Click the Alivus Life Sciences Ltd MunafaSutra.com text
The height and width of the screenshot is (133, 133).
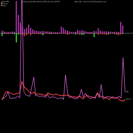[x=90, y=2]
